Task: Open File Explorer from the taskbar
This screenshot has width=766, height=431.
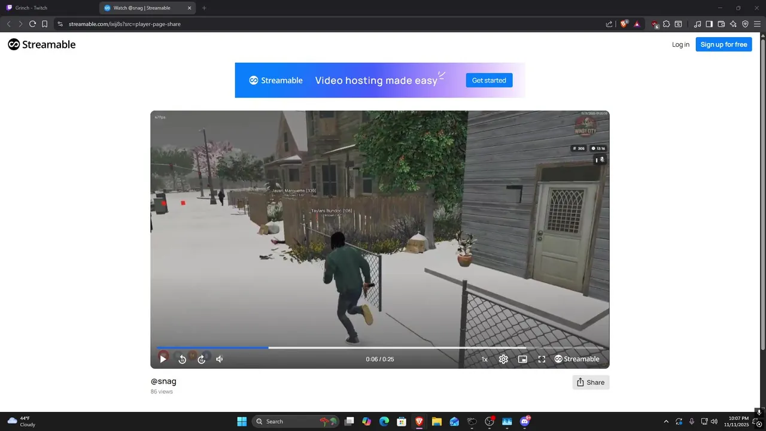Action: click(437, 421)
